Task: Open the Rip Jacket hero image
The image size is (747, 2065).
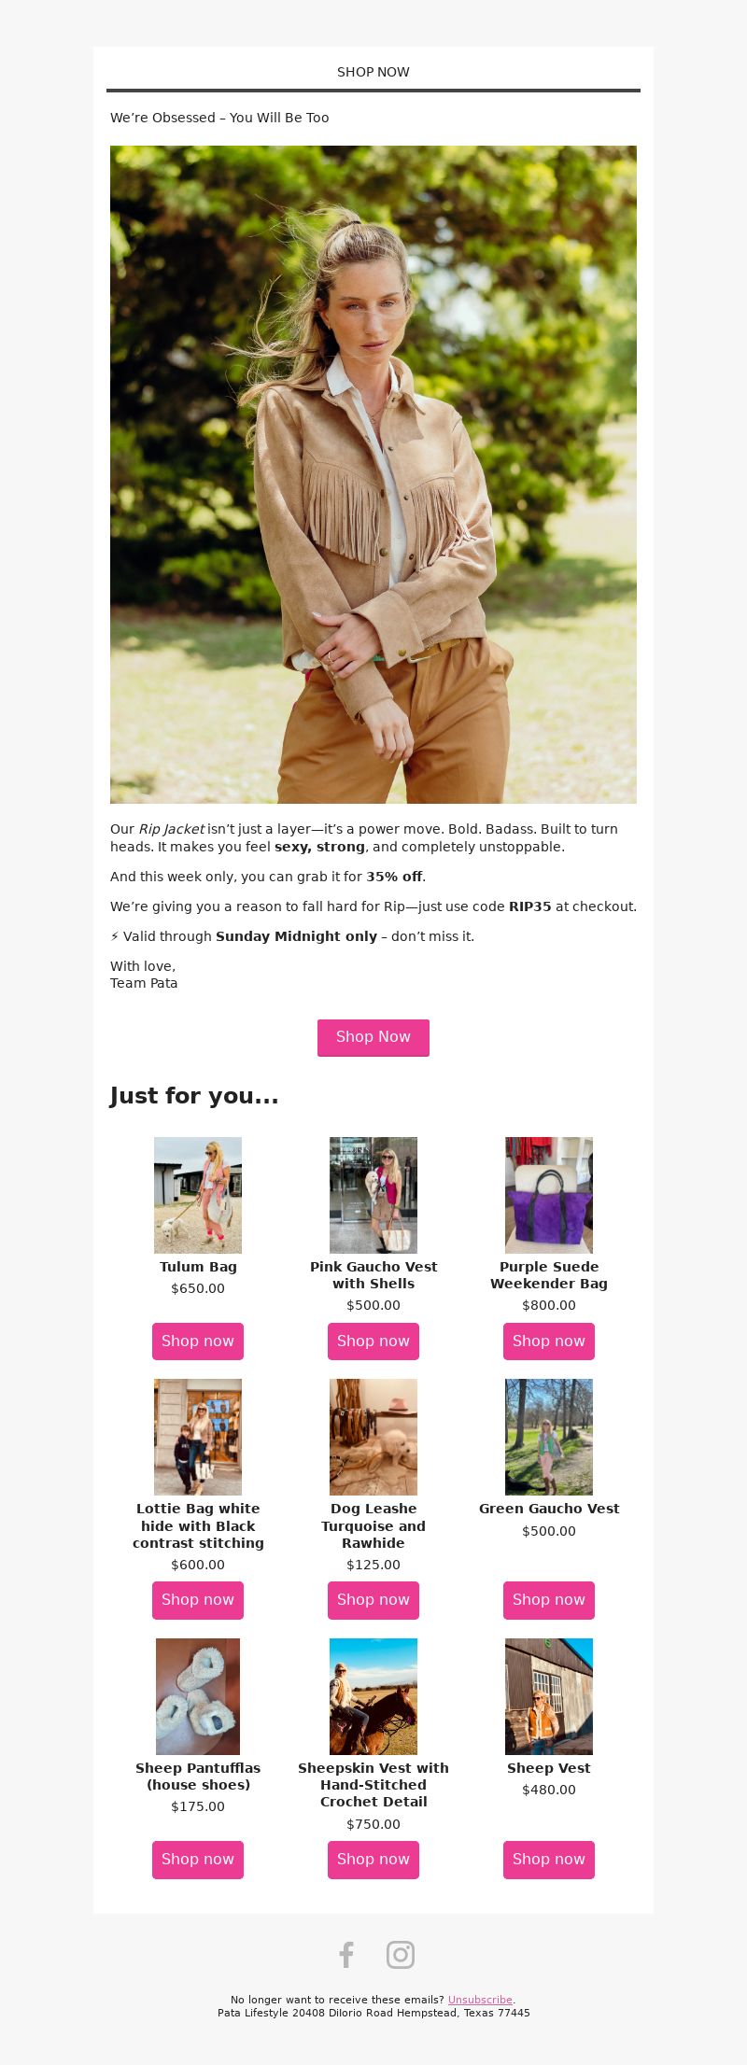Action: [x=373, y=474]
